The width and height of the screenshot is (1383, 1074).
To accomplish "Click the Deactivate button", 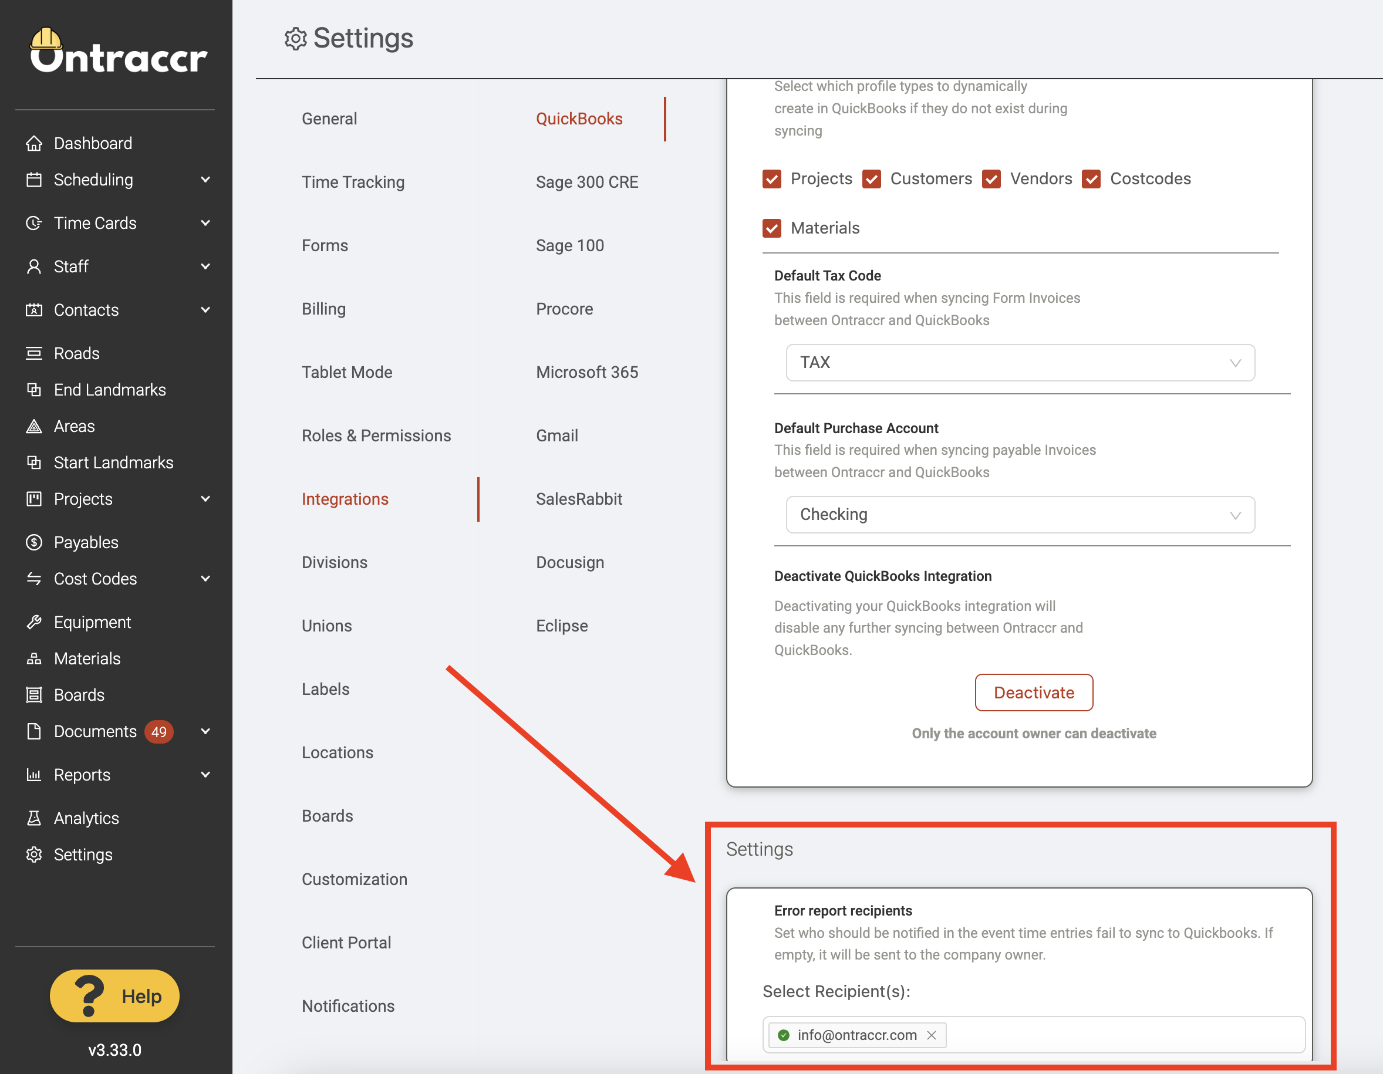I will 1034,692.
